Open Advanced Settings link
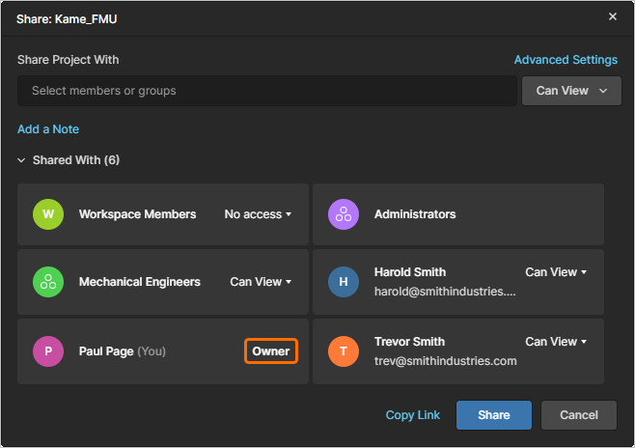 coord(566,60)
